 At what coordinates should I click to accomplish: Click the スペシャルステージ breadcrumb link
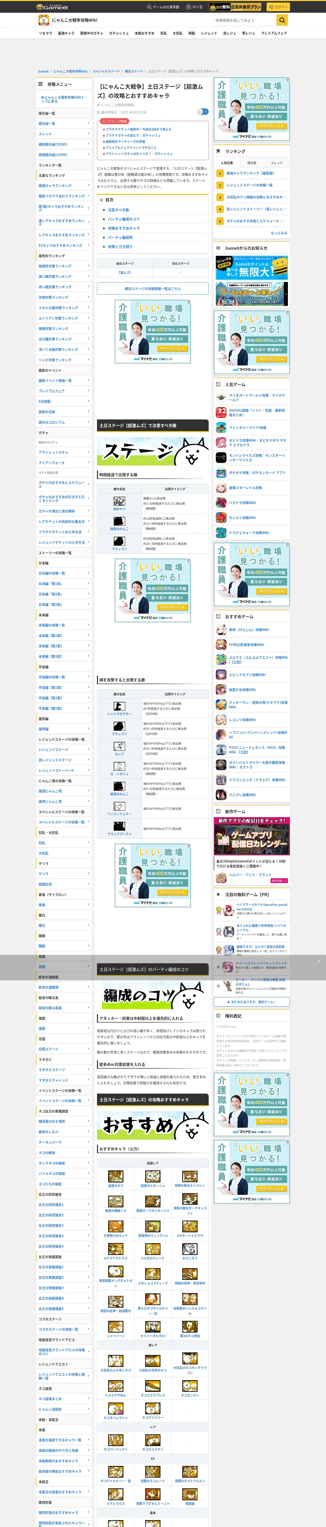[x=106, y=71]
